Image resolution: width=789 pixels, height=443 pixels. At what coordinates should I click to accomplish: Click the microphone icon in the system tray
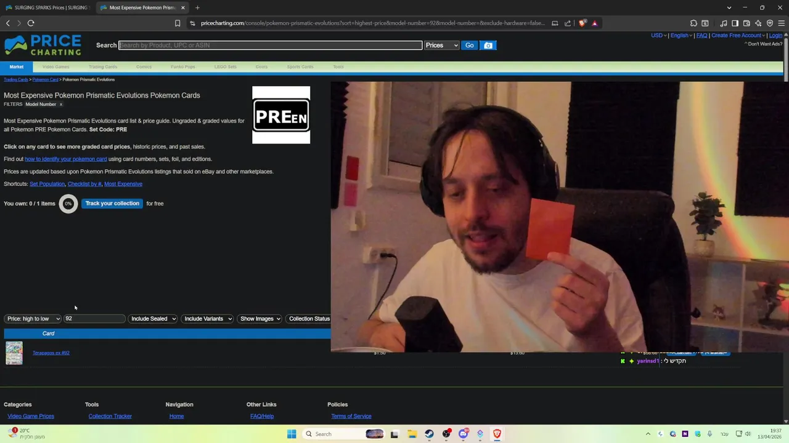pyautogui.click(x=709, y=434)
